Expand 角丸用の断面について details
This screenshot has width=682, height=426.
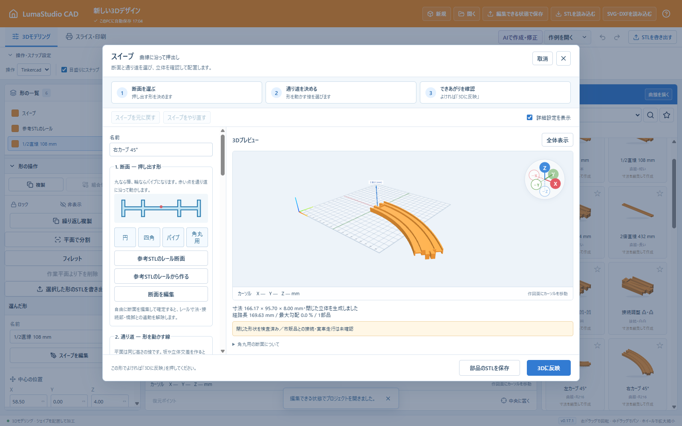click(x=256, y=344)
